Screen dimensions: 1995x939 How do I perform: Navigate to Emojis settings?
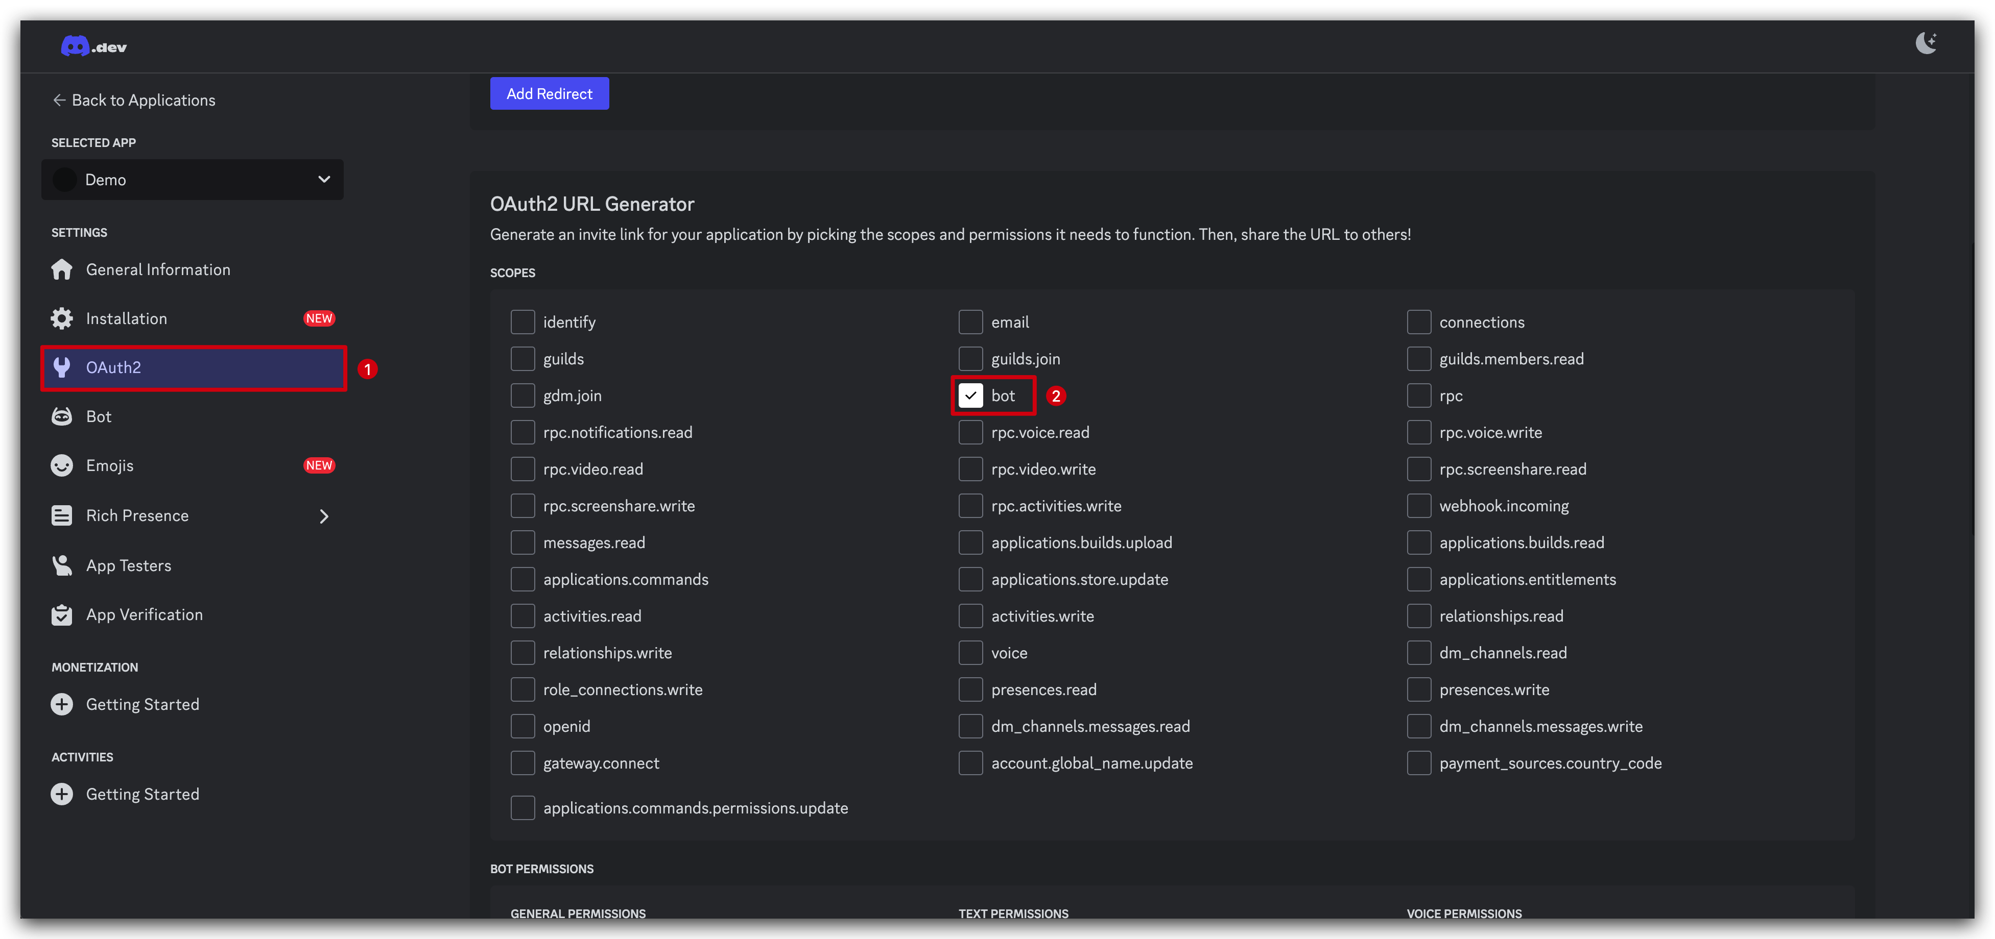click(192, 465)
